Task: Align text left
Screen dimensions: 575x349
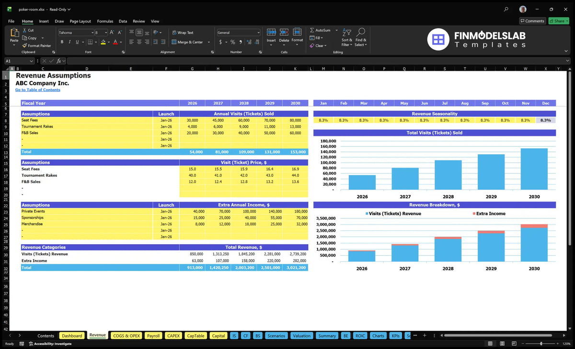Action: click(x=131, y=42)
